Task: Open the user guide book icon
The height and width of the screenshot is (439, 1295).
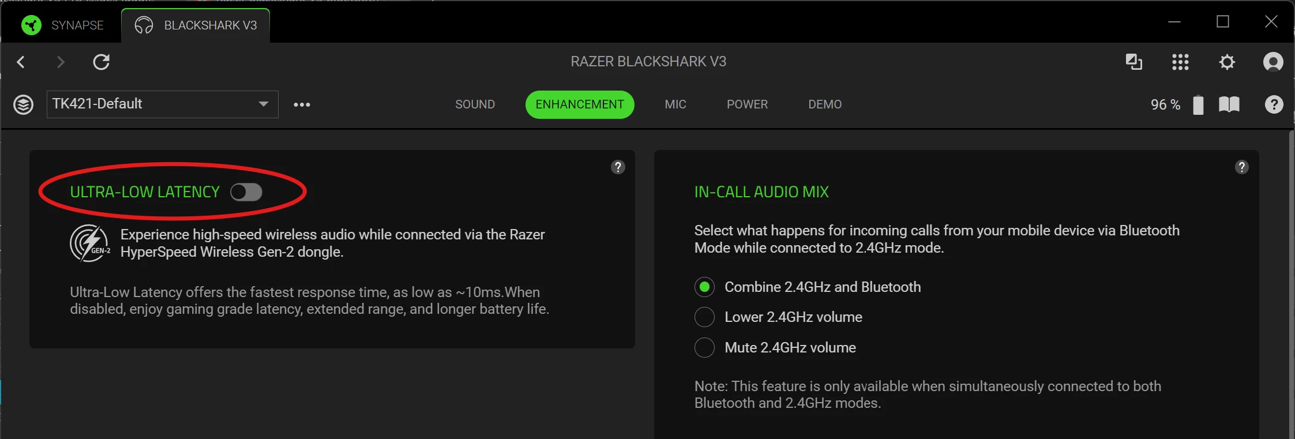Action: point(1229,104)
